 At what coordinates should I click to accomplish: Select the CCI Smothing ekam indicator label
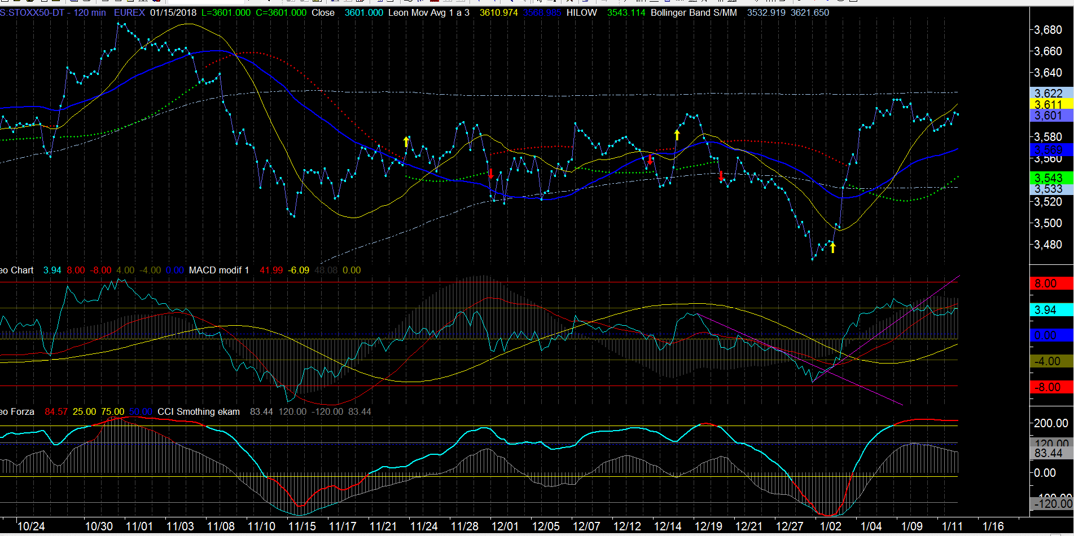pos(199,411)
